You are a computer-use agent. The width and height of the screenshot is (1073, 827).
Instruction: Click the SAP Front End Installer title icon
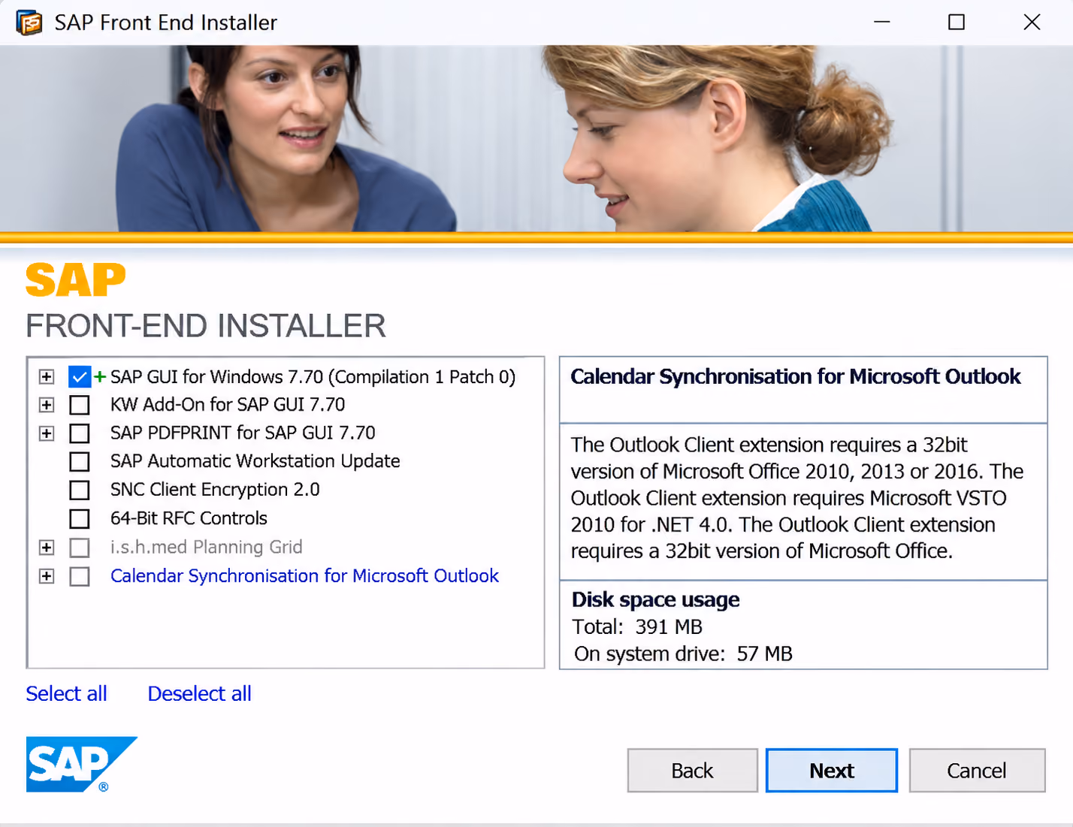click(x=29, y=23)
